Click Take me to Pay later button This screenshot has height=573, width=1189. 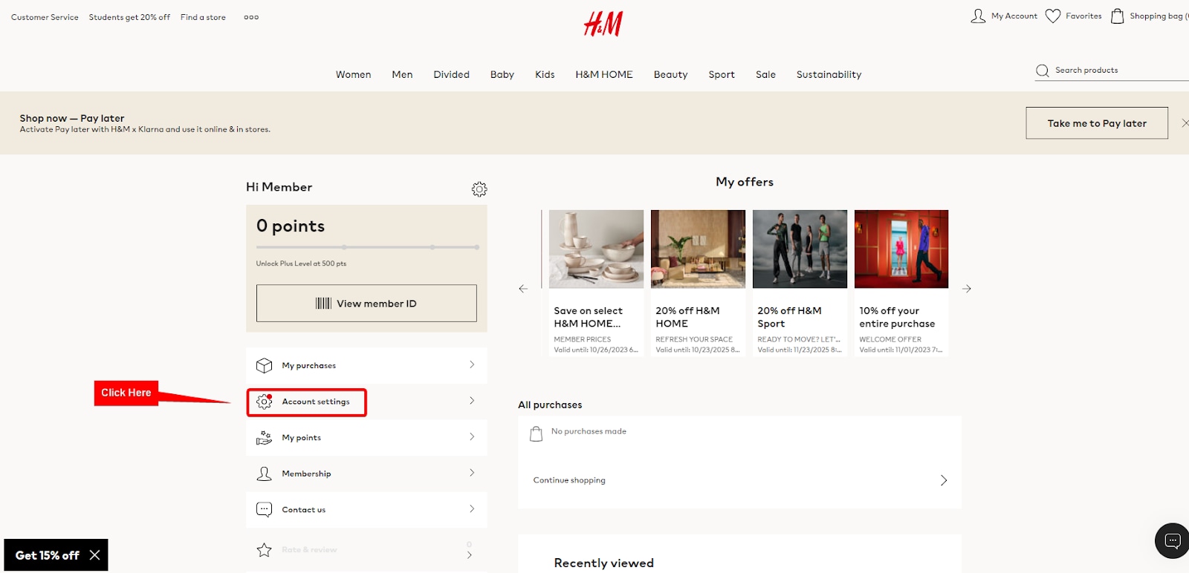click(x=1097, y=123)
